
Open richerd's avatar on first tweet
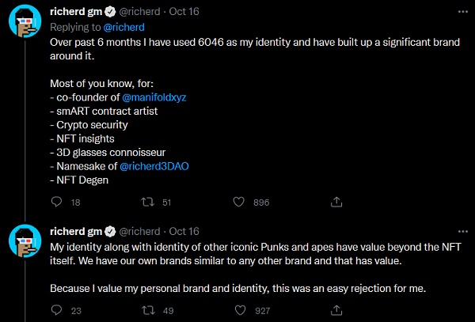(25, 24)
